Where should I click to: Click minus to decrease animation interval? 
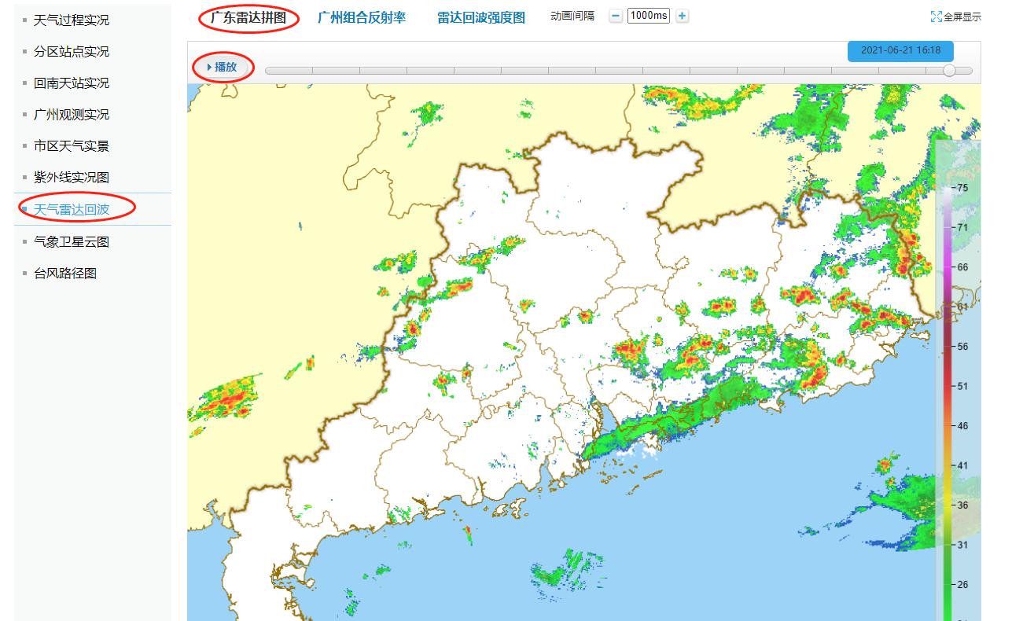coord(615,15)
